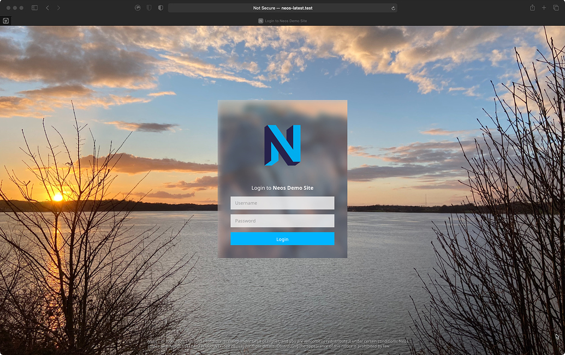Click the red close window button

tap(8, 8)
